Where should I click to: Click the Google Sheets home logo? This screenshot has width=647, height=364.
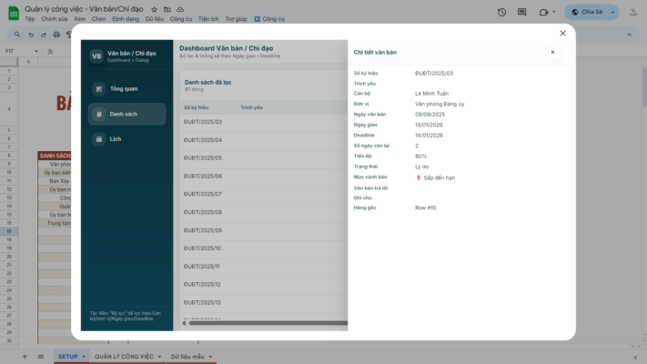[x=11, y=12]
